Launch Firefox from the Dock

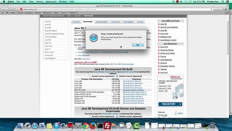[93, 126]
